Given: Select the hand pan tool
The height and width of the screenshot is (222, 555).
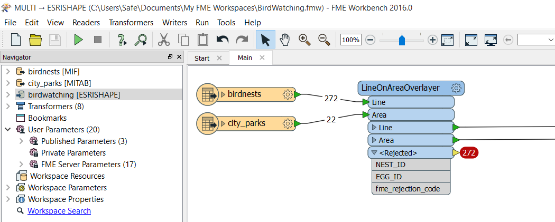Looking at the screenshot, I should [285, 40].
